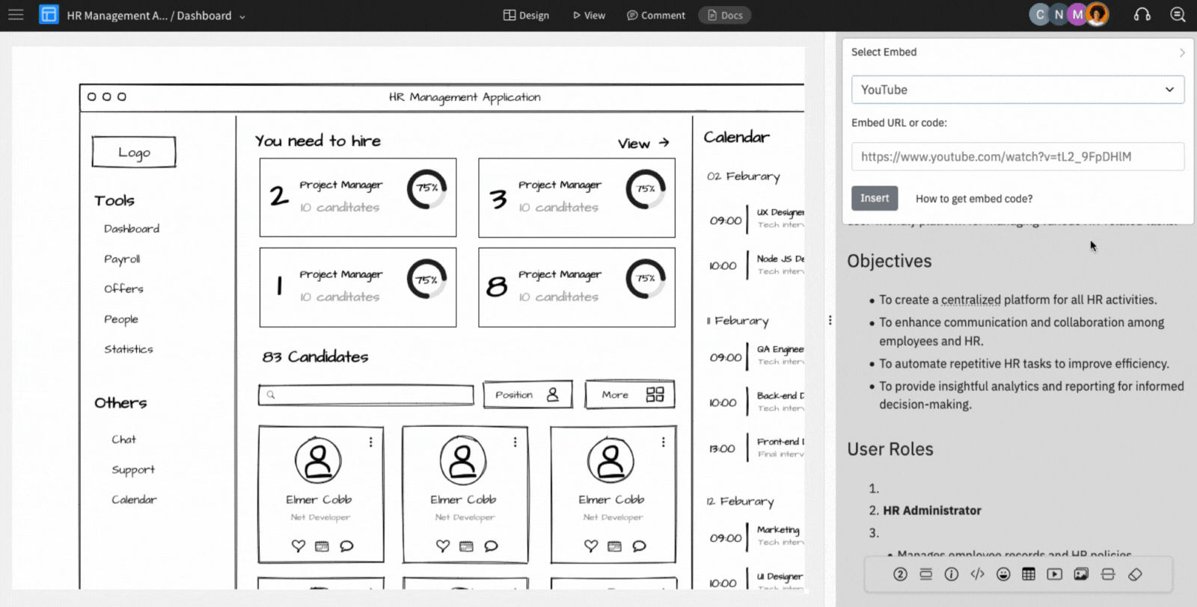Click calendar icon on first Elmer Cobb card
This screenshot has height=607, width=1197.
point(322,546)
